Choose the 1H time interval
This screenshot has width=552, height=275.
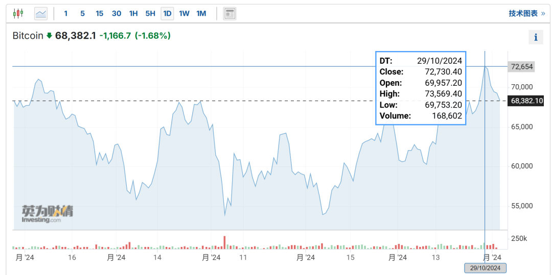click(x=133, y=14)
